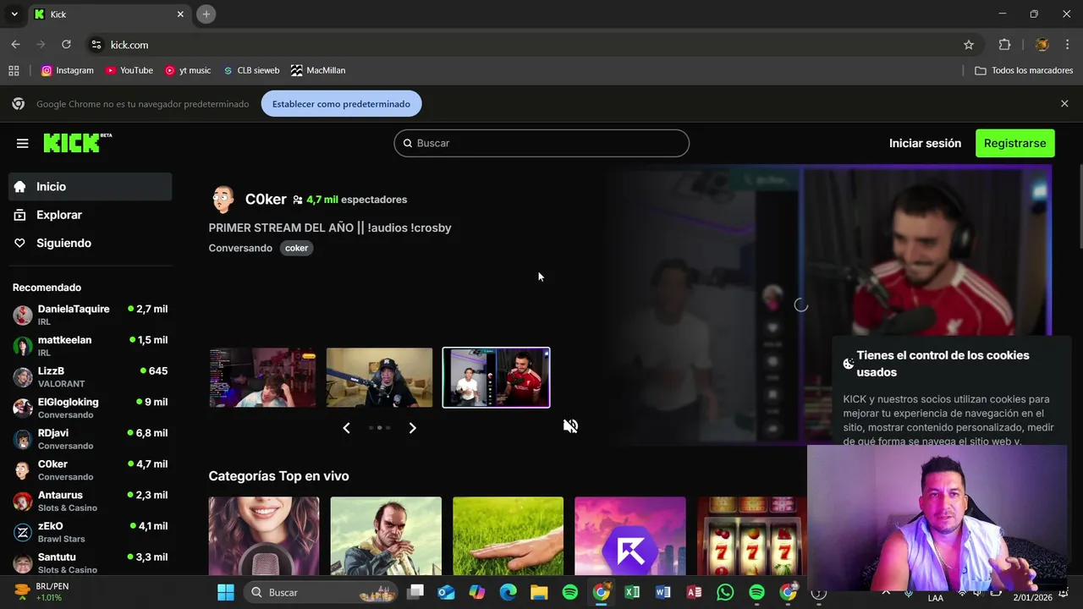Screen dimensions: 1083x609
Task: Open the Chrome three-dot menu
Action: click(x=1067, y=45)
